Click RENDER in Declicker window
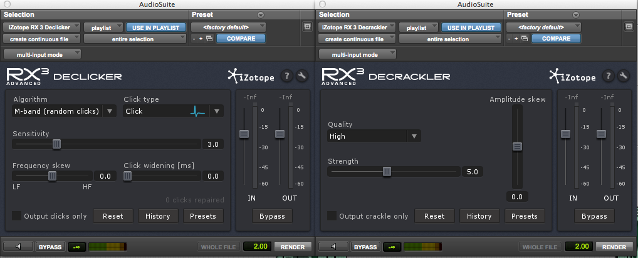The image size is (638, 258). [293, 247]
